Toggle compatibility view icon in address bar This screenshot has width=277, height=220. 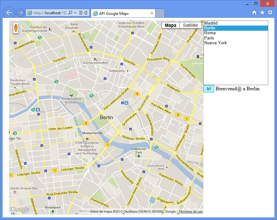pyautogui.click(x=81, y=13)
